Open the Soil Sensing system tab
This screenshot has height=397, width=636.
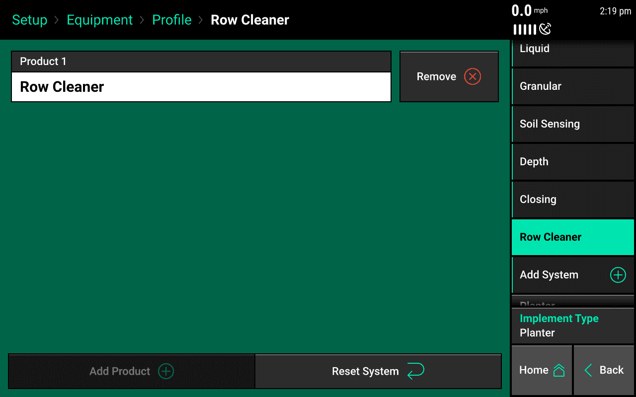(x=572, y=124)
